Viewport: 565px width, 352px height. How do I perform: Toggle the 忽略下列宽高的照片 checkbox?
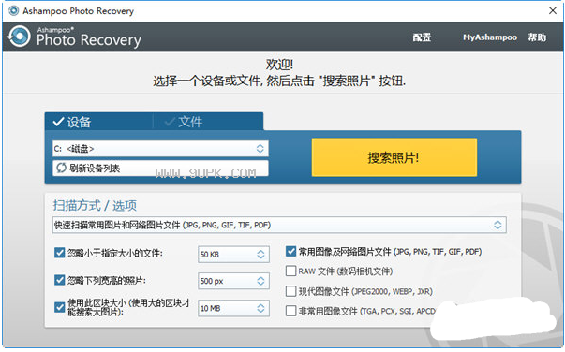point(59,280)
